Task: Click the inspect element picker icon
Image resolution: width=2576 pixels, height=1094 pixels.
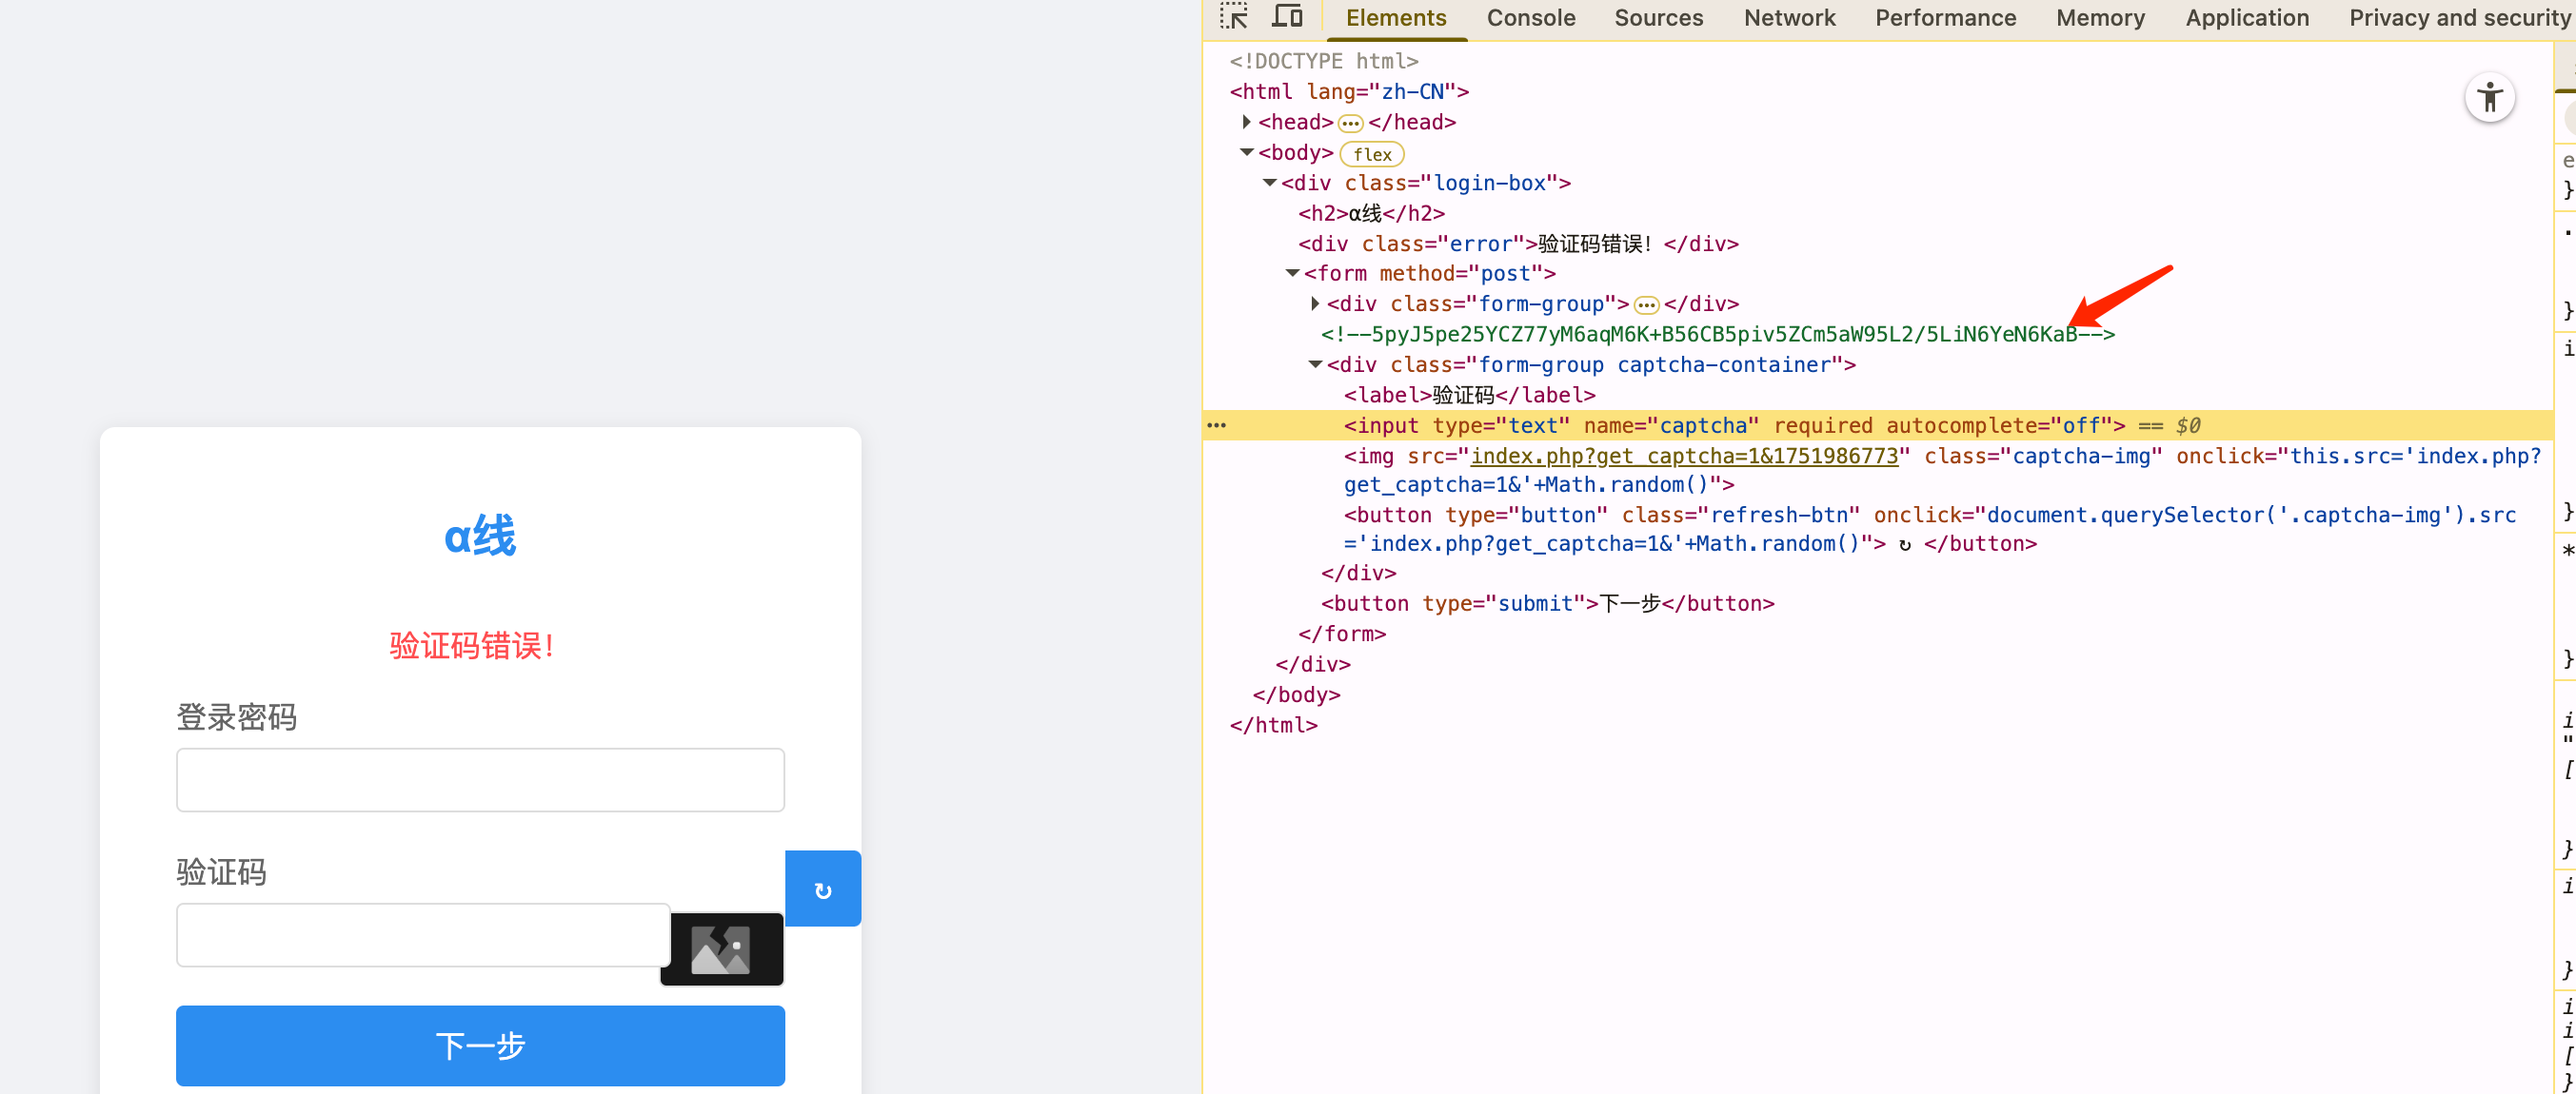Action: pos(1233,17)
